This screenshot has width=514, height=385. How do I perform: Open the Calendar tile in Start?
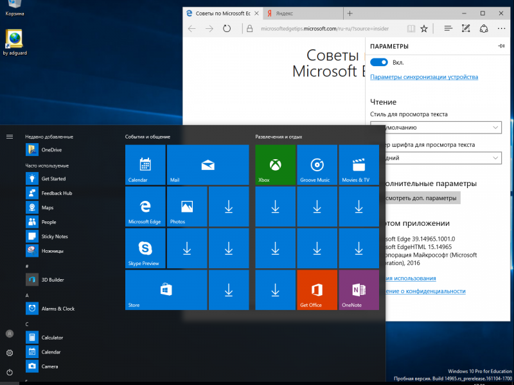click(x=145, y=165)
